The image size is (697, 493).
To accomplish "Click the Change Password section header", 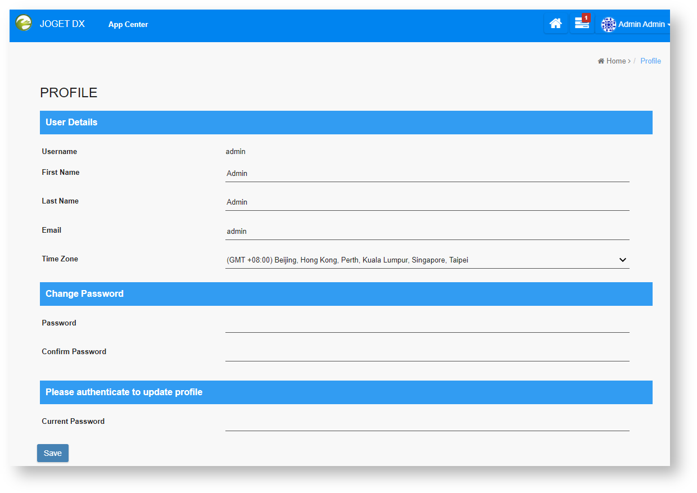I will click(x=346, y=294).
